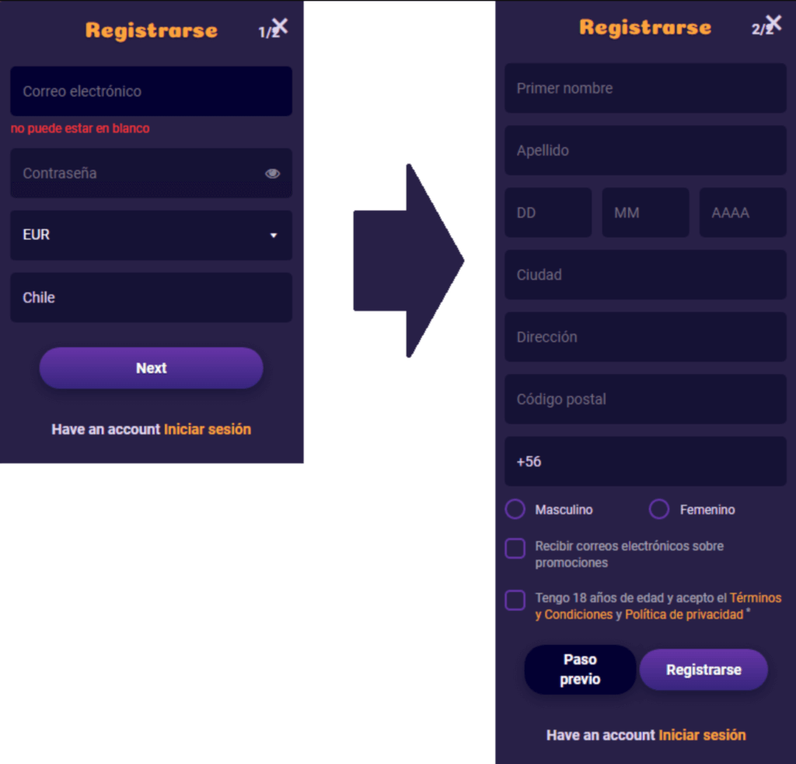This screenshot has height=764, width=796.
Task: Select the Femenino radio button
Action: tap(659, 509)
